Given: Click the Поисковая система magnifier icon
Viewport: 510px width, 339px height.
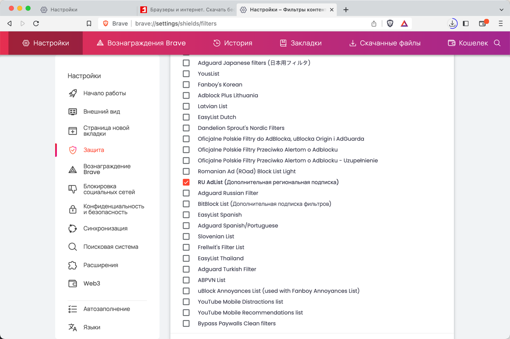Looking at the screenshot, I should click(73, 247).
